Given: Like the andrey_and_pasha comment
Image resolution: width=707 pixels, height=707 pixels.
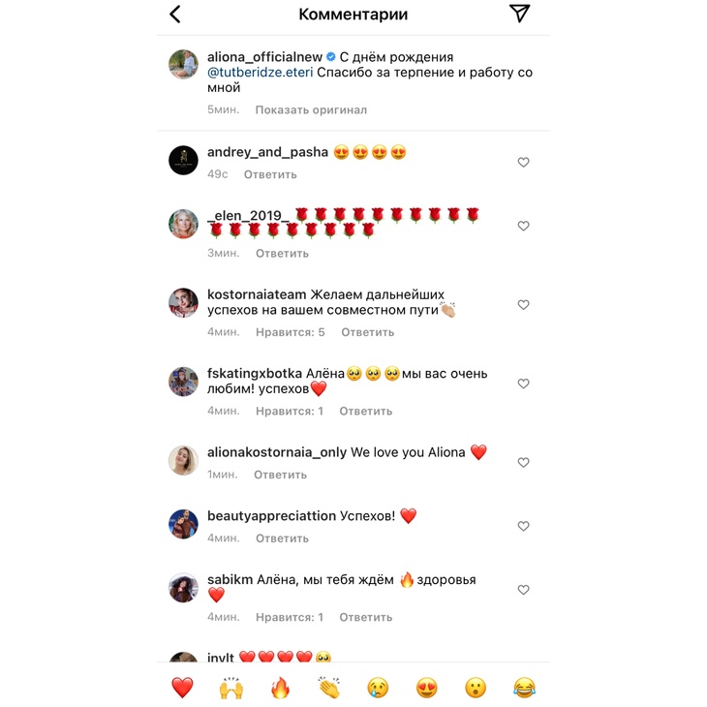Looking at the screenshot, I should click(523, 163).
